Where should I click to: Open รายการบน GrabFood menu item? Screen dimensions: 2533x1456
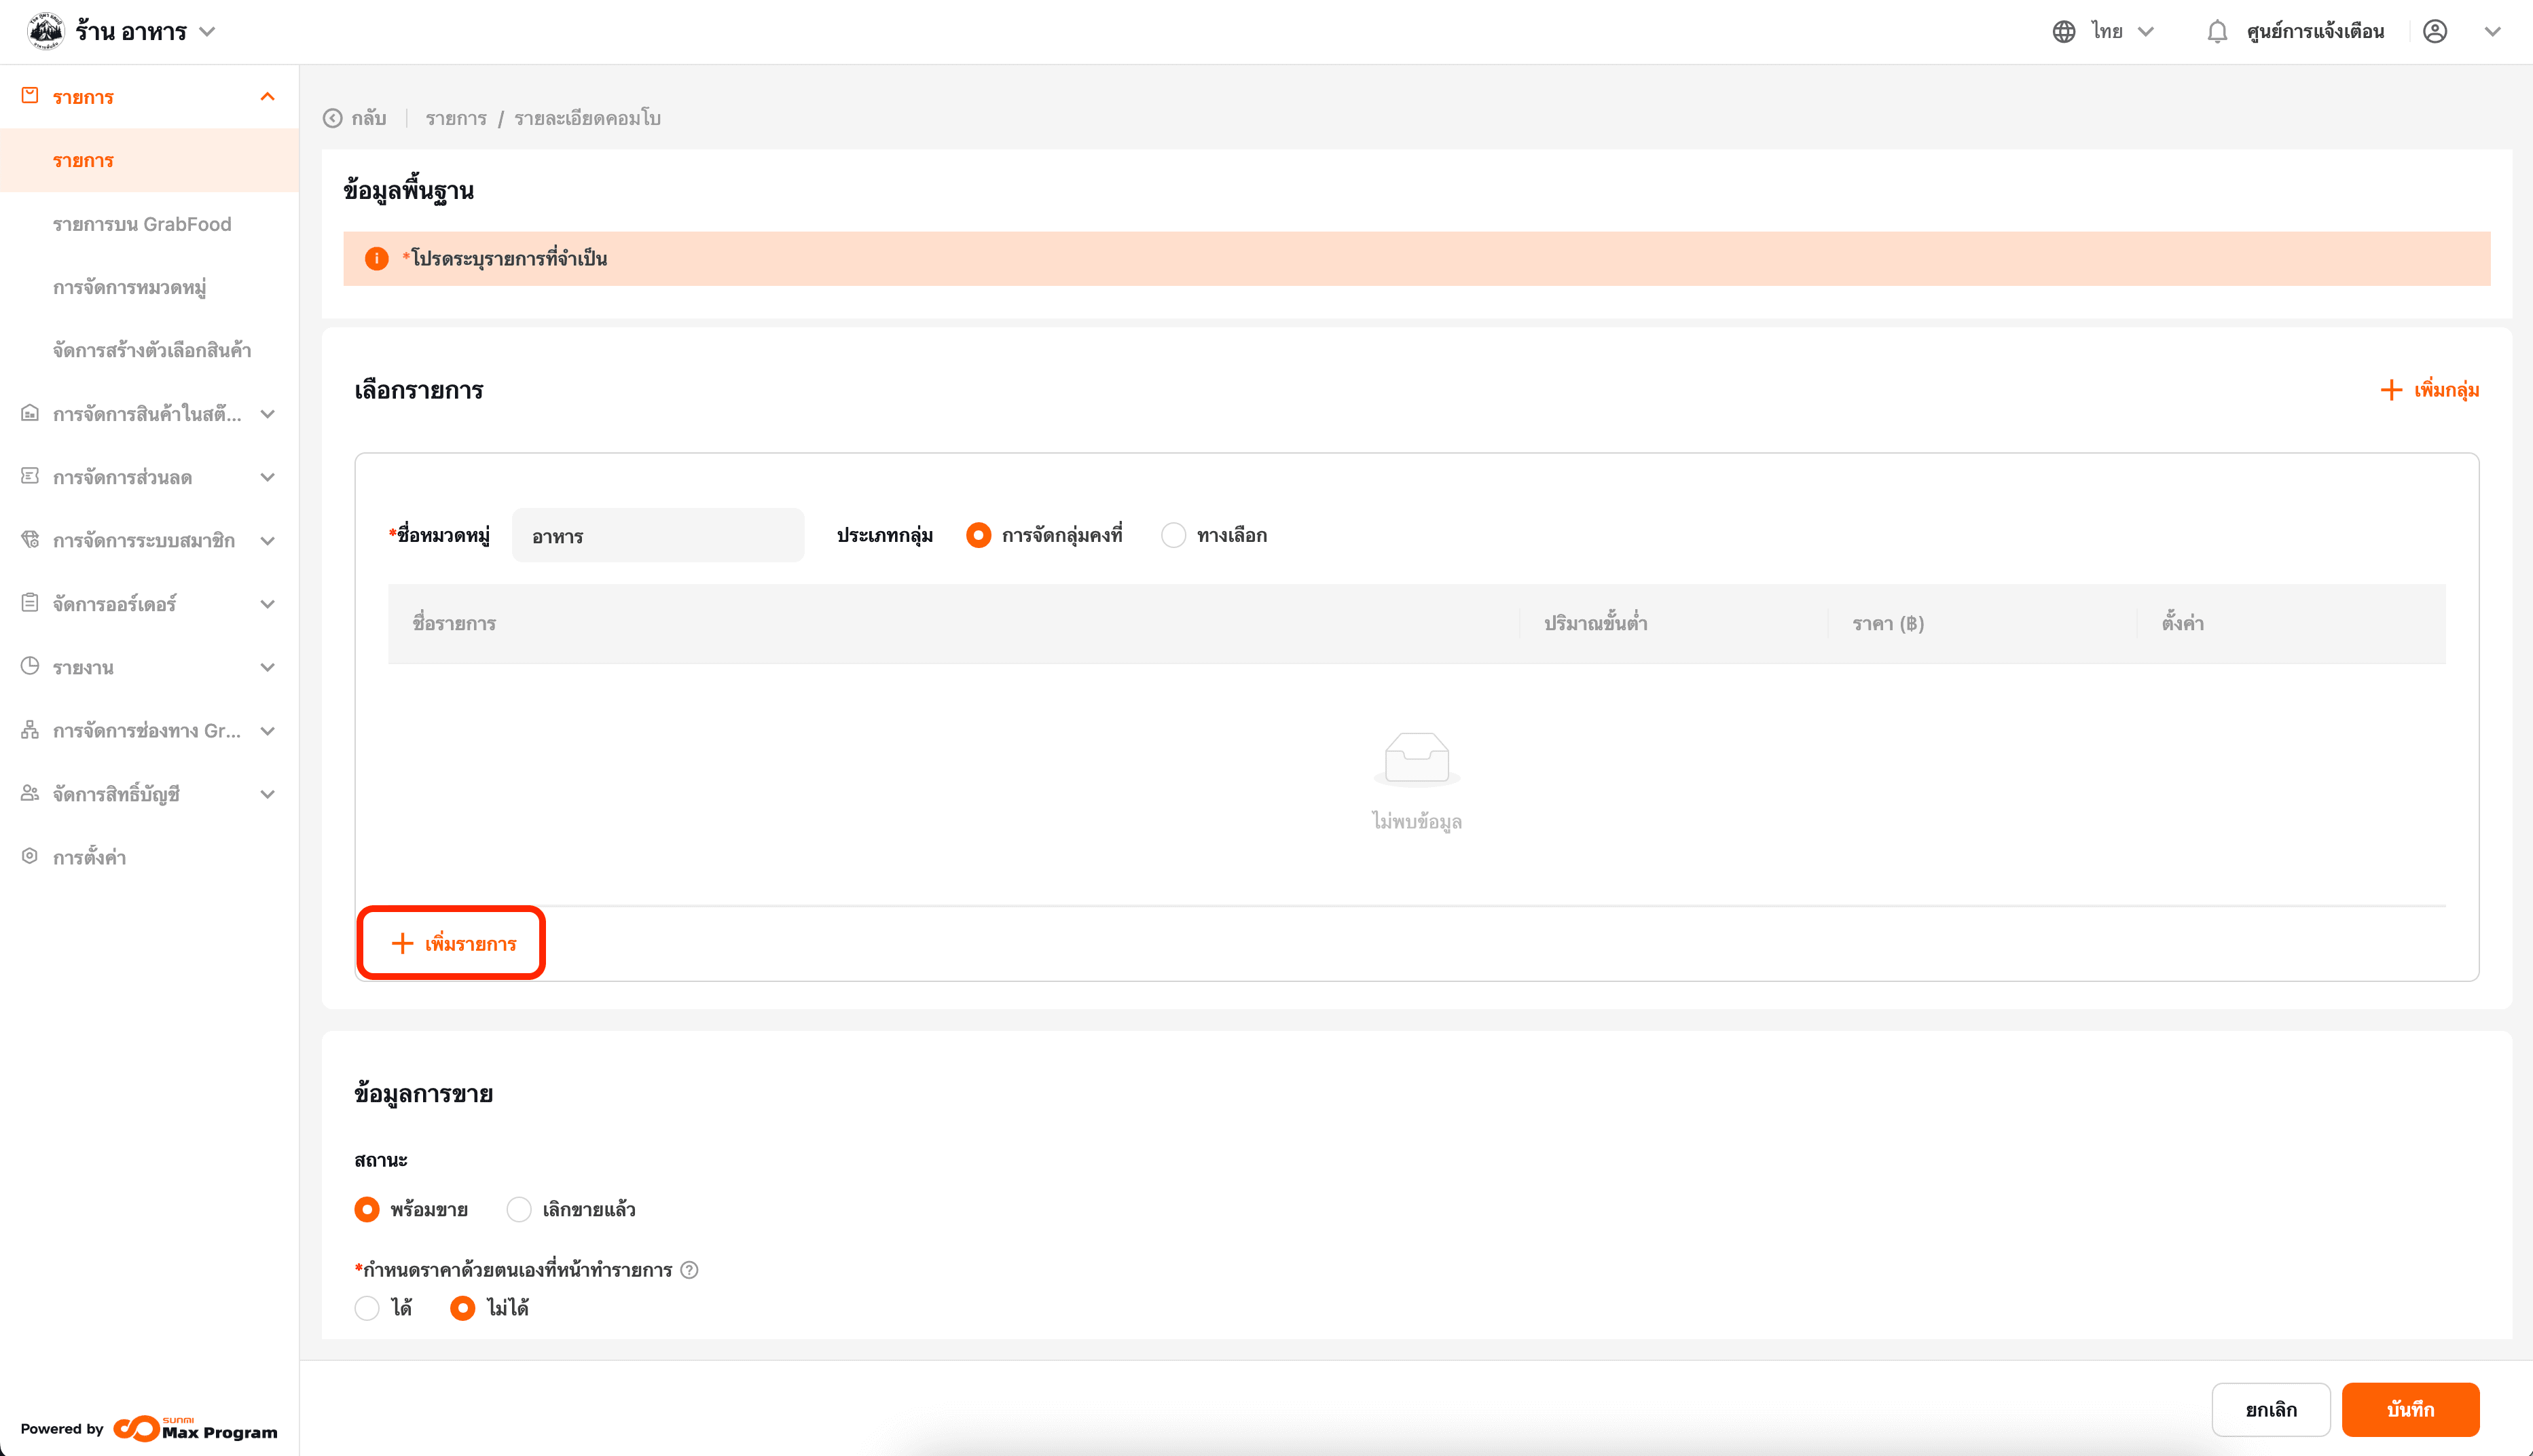point(142,224)
